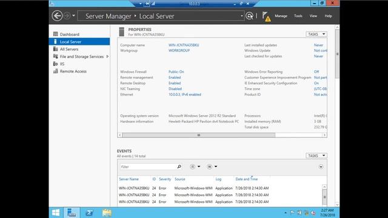Image resolution: width=388 pixels, height=218 pixels.
Task: Expand the events filter chevron
Action: (x=321, y=167)
